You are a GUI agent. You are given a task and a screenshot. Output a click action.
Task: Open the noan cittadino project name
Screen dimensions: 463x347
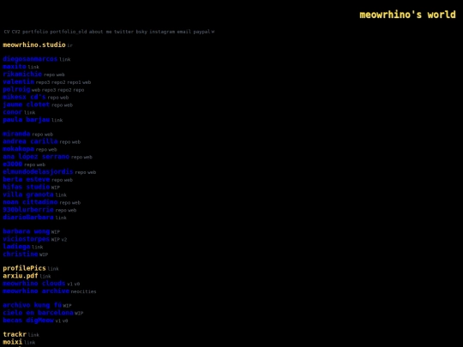coord(30,202)
